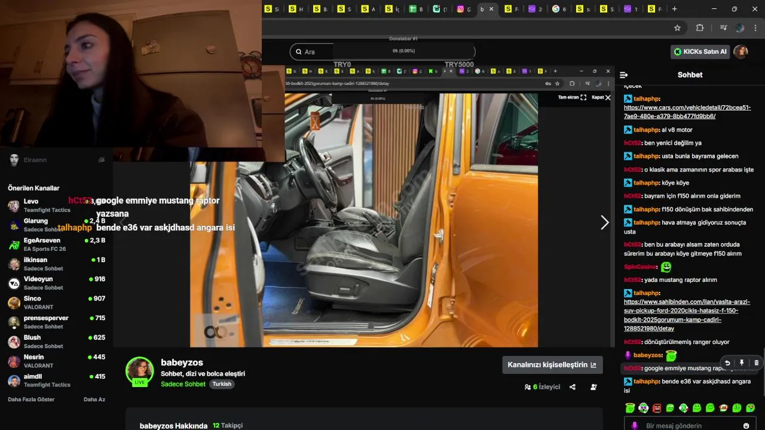The image size is (765, 430).
Task: Click the chat panel scrollbar
Action: point(763,372)
